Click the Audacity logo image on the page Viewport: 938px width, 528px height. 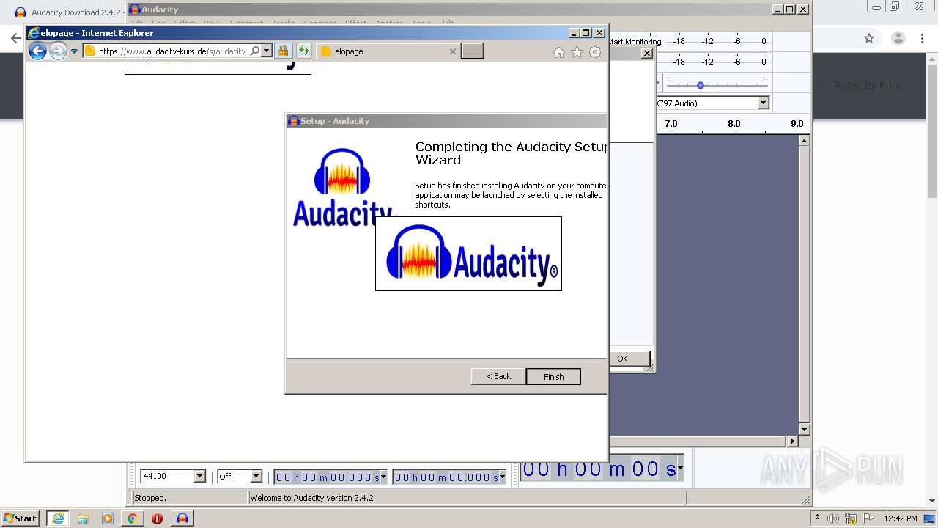point(468,254)
